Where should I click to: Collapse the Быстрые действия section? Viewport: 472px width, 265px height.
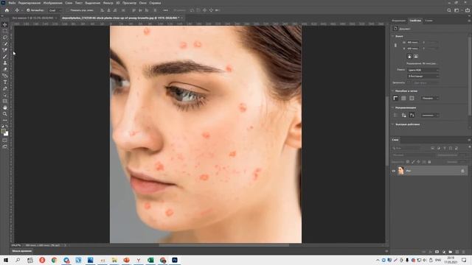click(x=393, y=124)
